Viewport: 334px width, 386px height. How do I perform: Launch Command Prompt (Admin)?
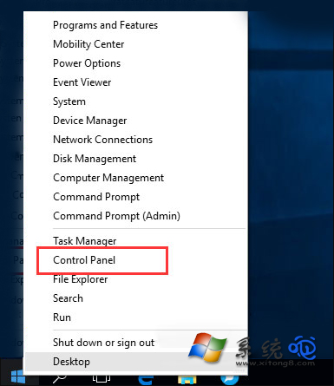pos(135,216)
